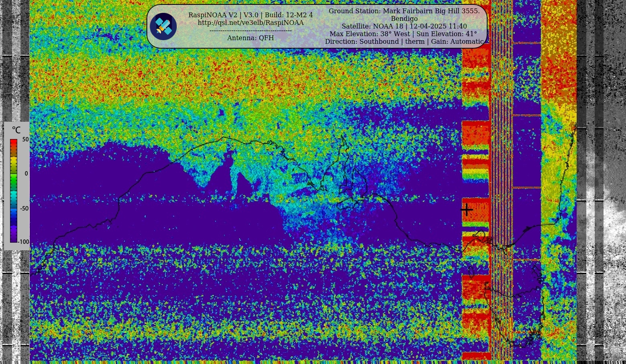Click 'Satellite: NOAA 18 | 12-04-2025 11:40' text
626x364 pixels.
tap(404, 26)
